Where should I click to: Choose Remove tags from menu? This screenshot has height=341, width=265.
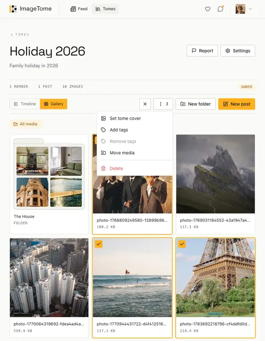(x=135, y=141)
